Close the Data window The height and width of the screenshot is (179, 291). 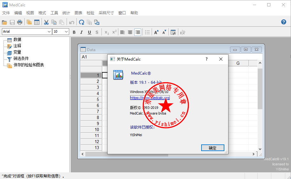coord(256,50)
